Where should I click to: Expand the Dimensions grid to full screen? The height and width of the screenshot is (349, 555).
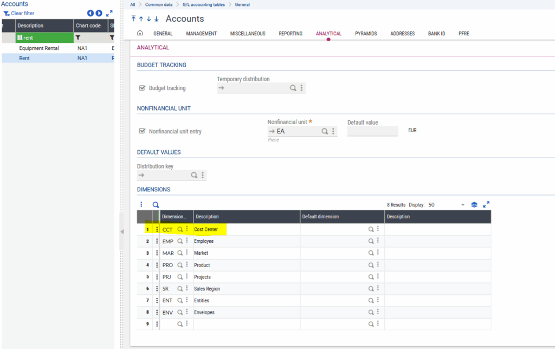(x=486, y=204)
